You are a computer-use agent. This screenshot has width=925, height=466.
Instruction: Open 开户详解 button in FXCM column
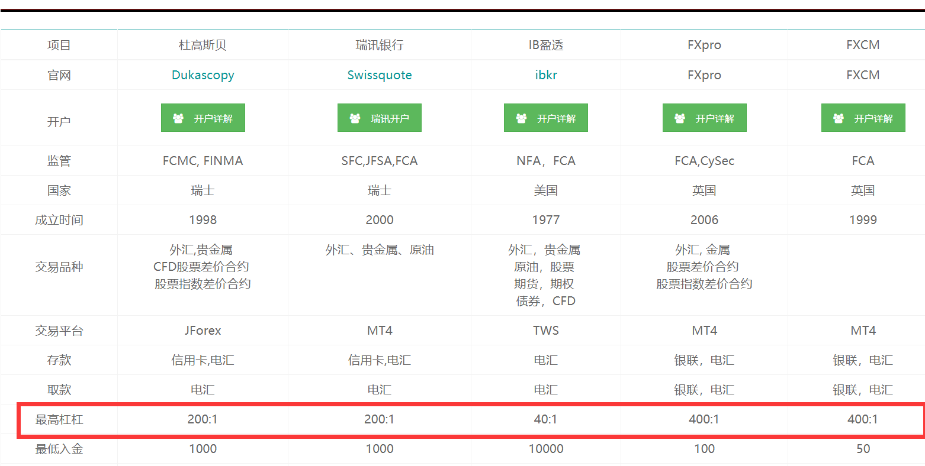[863, 118]
